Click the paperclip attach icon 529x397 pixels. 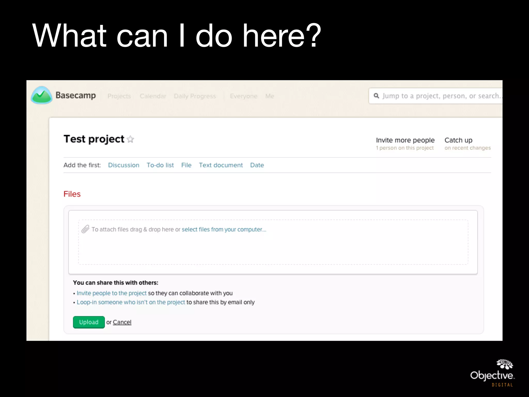pos(85,229)
